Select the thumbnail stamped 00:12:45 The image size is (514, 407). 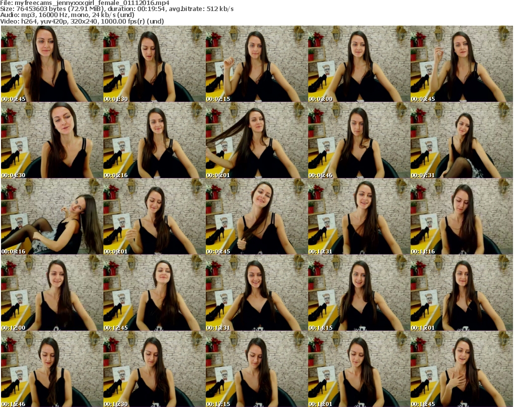154,293
